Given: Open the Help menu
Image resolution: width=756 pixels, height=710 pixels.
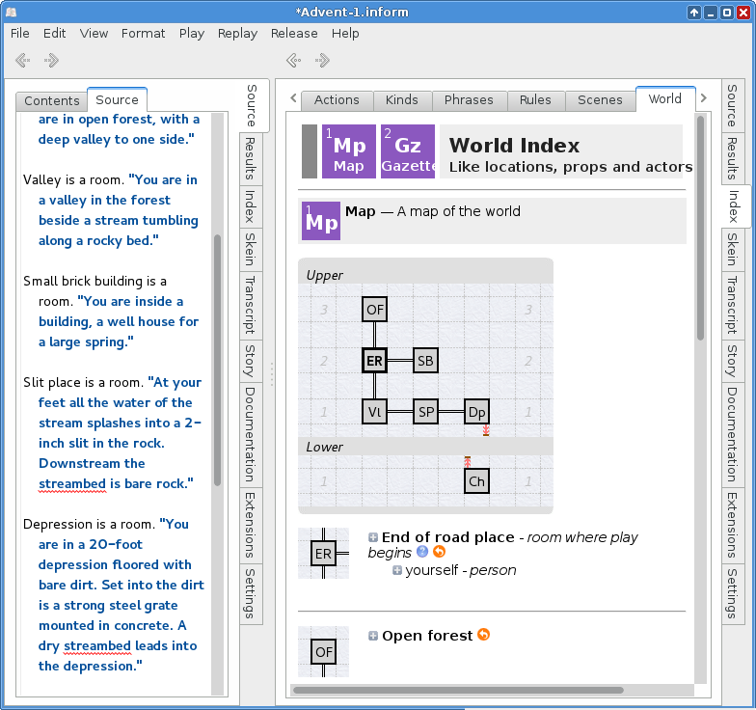Looking at the screenshot, I should tap(345, 33).
